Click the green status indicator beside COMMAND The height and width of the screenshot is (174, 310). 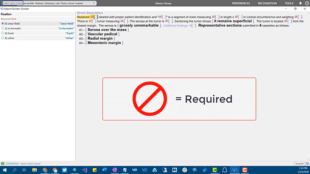[2, 163]
